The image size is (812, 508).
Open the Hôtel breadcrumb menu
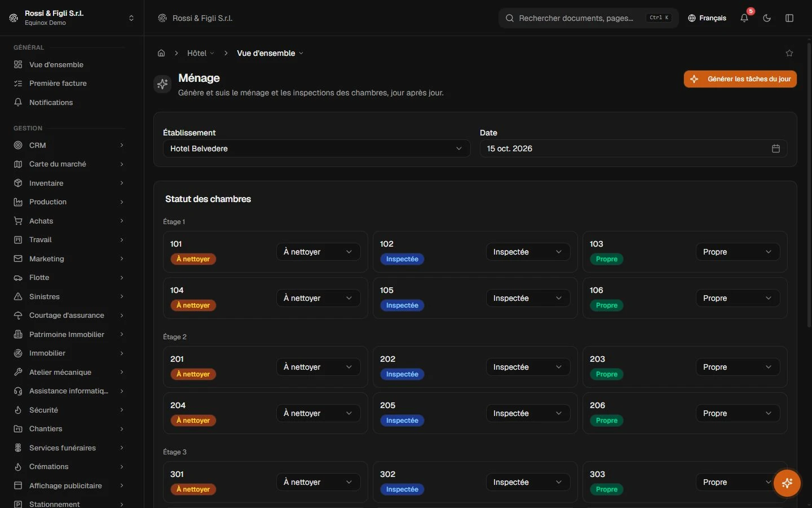pos(201,53)
